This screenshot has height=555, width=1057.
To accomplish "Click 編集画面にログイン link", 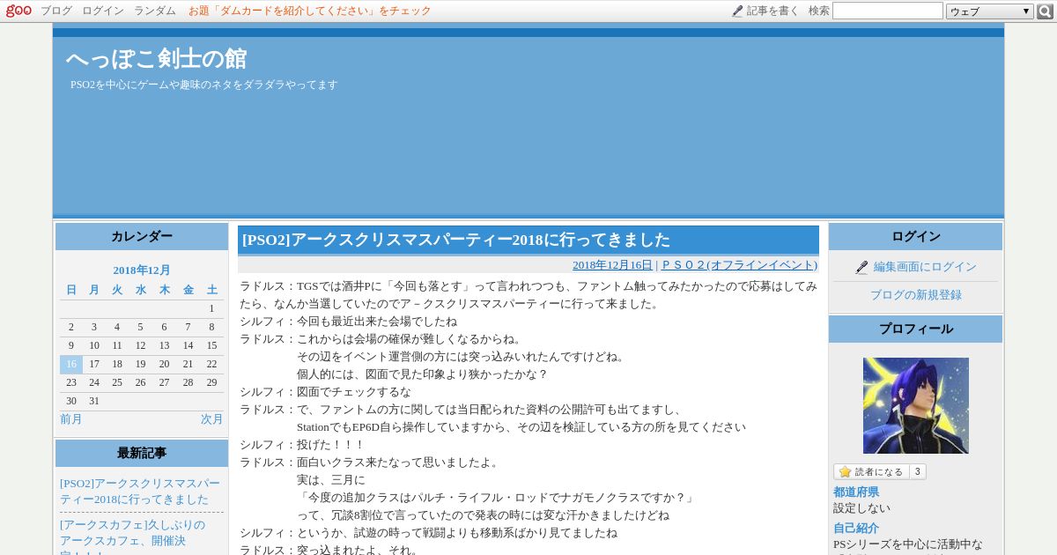I will 925,267.
